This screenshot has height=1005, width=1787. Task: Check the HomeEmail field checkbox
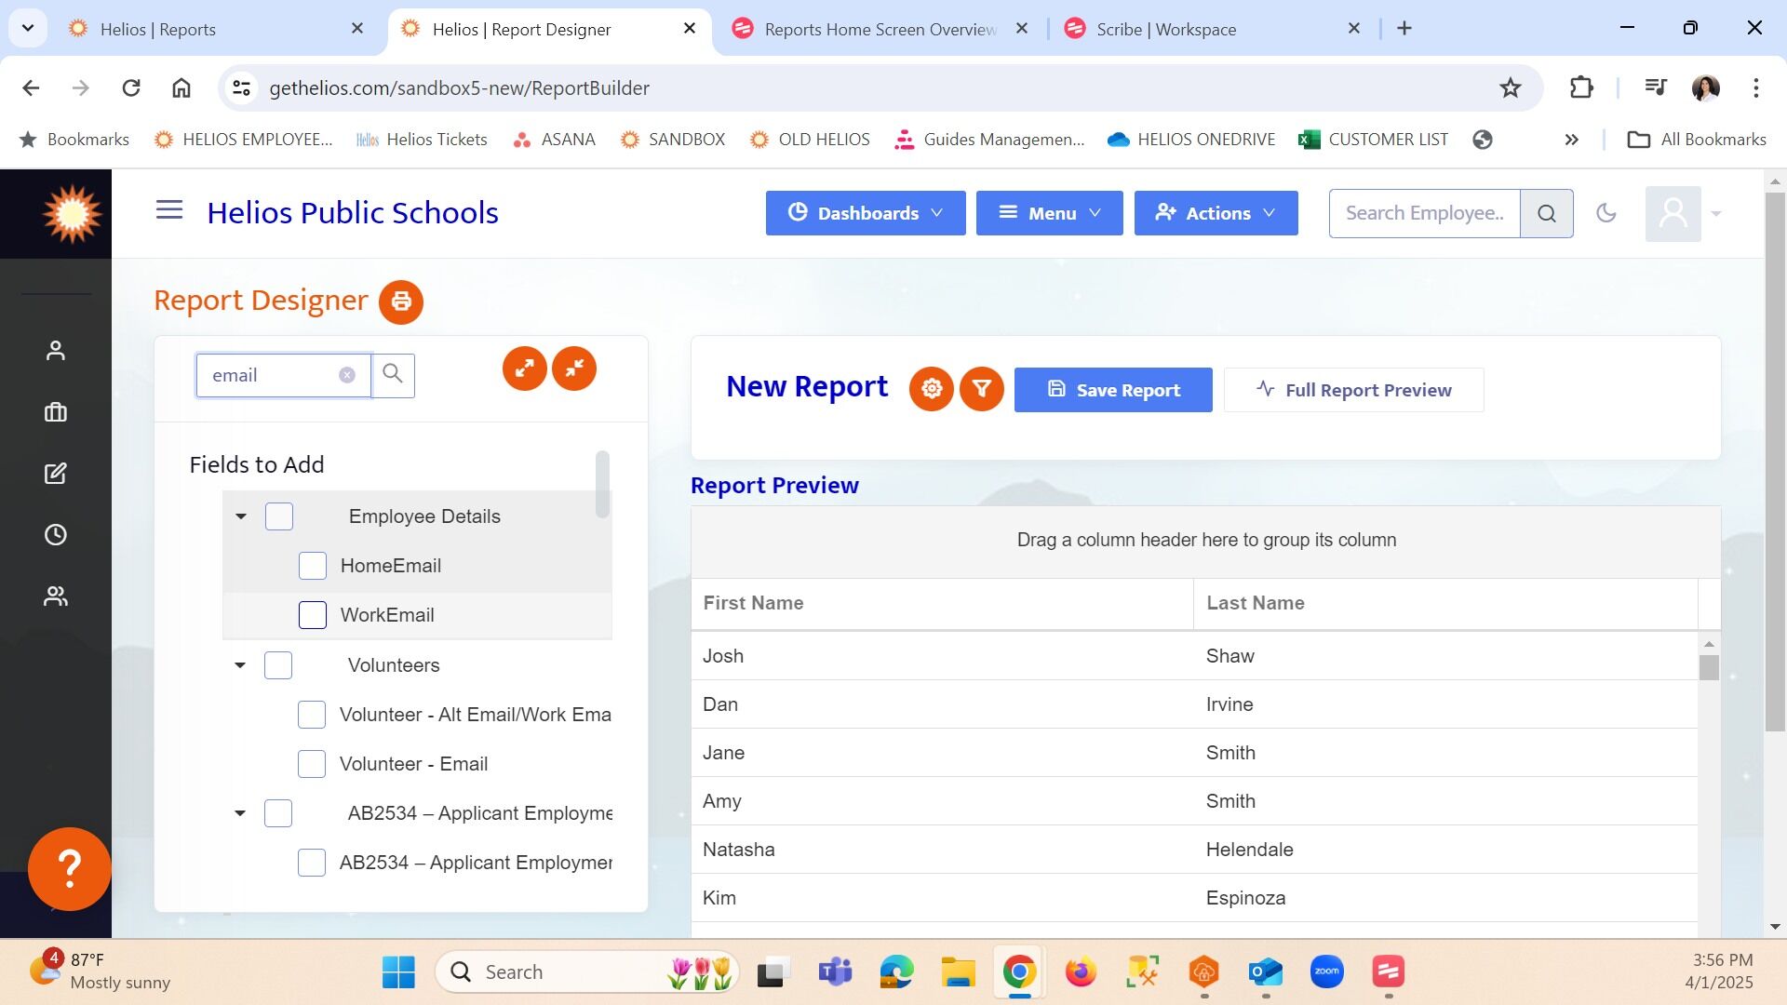[313, 566]
